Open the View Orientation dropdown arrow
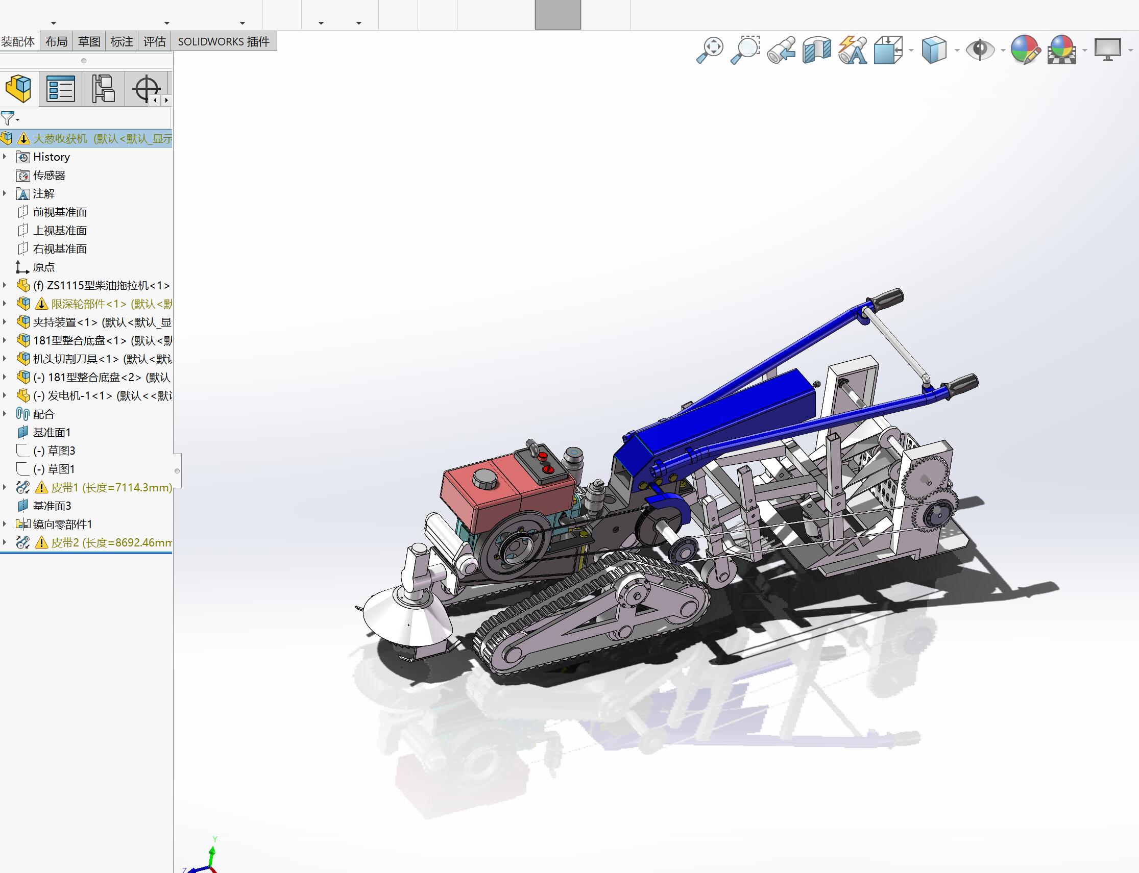This screenshot has height=873, width=1139. [911, 51]
